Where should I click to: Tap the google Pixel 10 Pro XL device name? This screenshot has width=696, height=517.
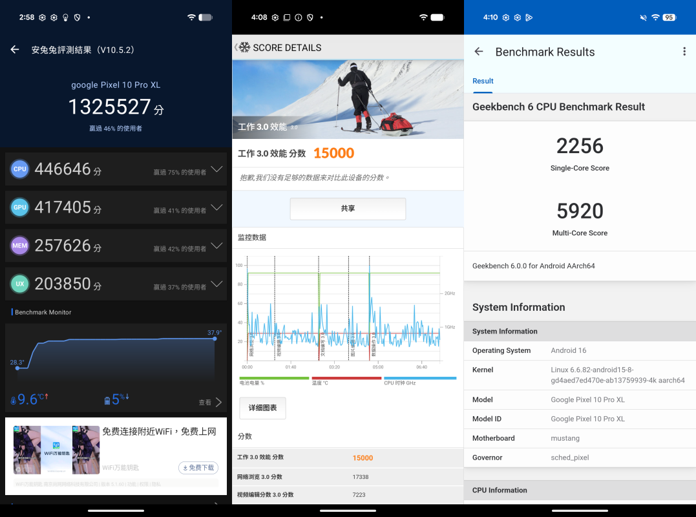tap(116, 85)
